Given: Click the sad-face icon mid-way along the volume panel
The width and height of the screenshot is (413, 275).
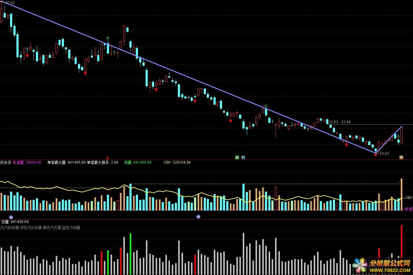Looking at the screenshot, I should pyautogui.click(x=198, y=217).
